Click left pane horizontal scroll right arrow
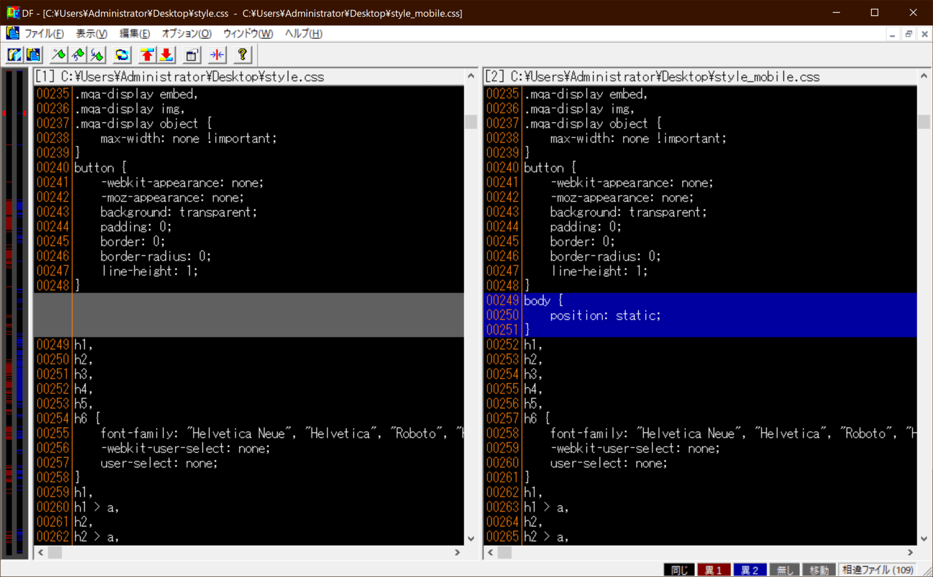This screenshot has height=577, width=933. point(457,552)
